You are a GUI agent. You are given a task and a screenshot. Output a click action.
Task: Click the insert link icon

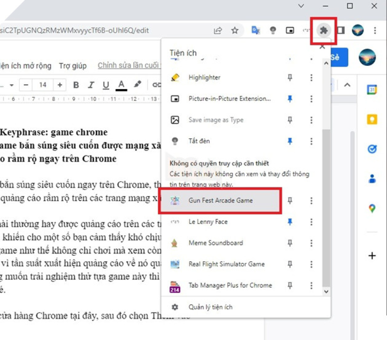pos(156,85)
